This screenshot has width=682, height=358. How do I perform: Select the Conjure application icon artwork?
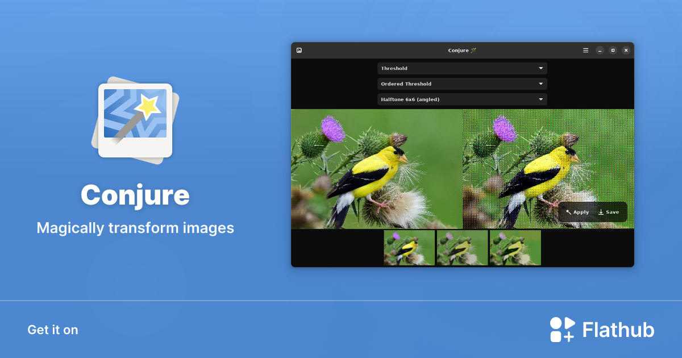[x=135, y=119]
